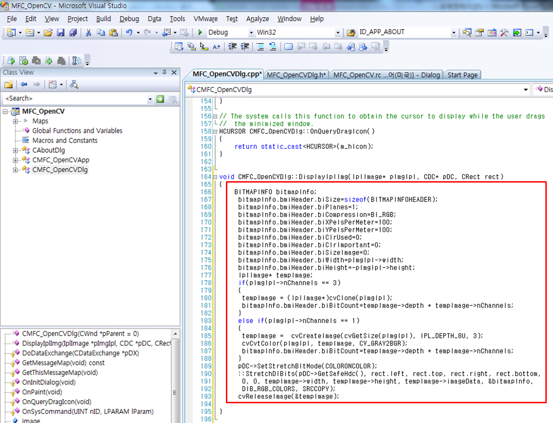Image resolution: width=553 pixels, height=423 pixels.
Task: Open the CMFC_OpenCVDlg class scope dropdown
Action: pos(526,90)
